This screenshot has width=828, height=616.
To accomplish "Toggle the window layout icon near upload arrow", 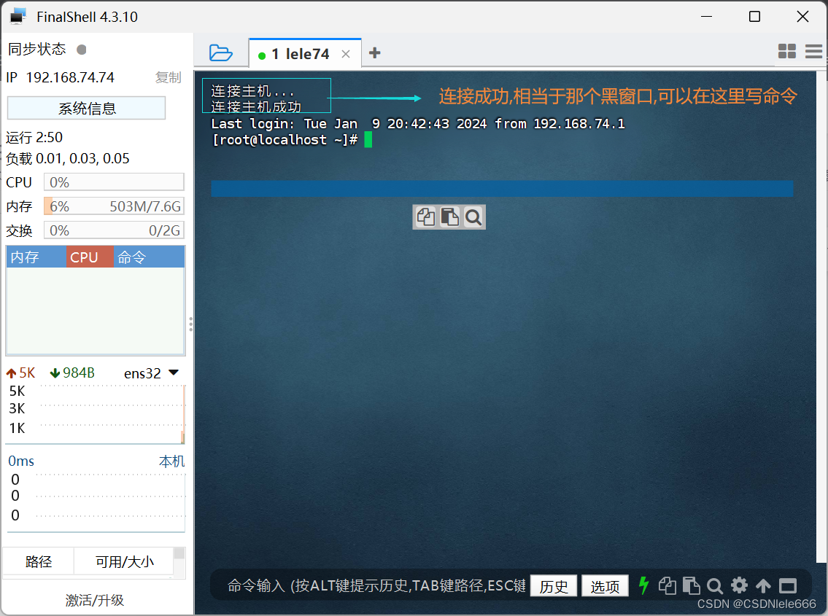I will pyautogui.click(x=788, y=585).
